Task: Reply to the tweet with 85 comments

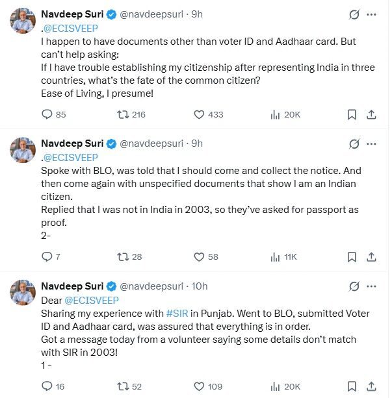Action: 54,114
